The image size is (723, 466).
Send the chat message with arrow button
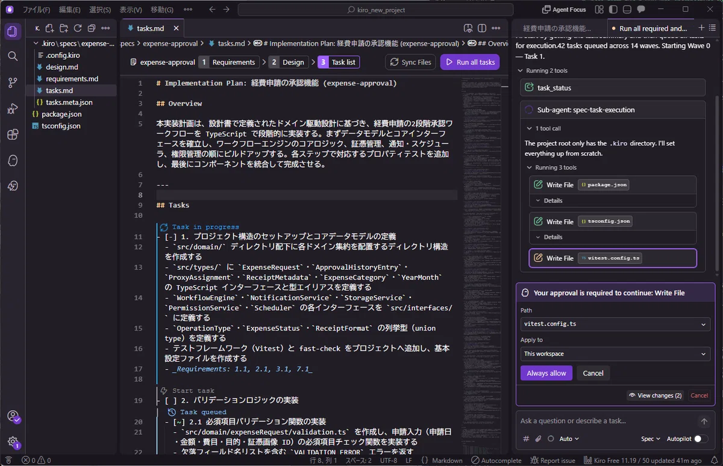pos(704,421)
